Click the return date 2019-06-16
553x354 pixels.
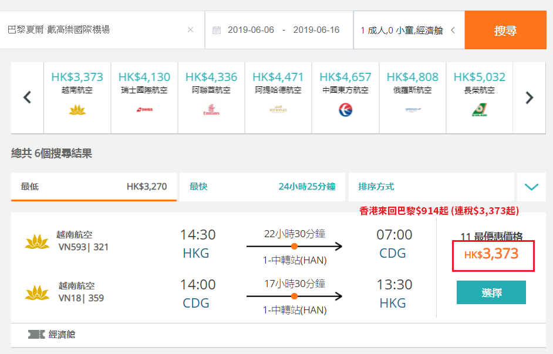point(316,30)
